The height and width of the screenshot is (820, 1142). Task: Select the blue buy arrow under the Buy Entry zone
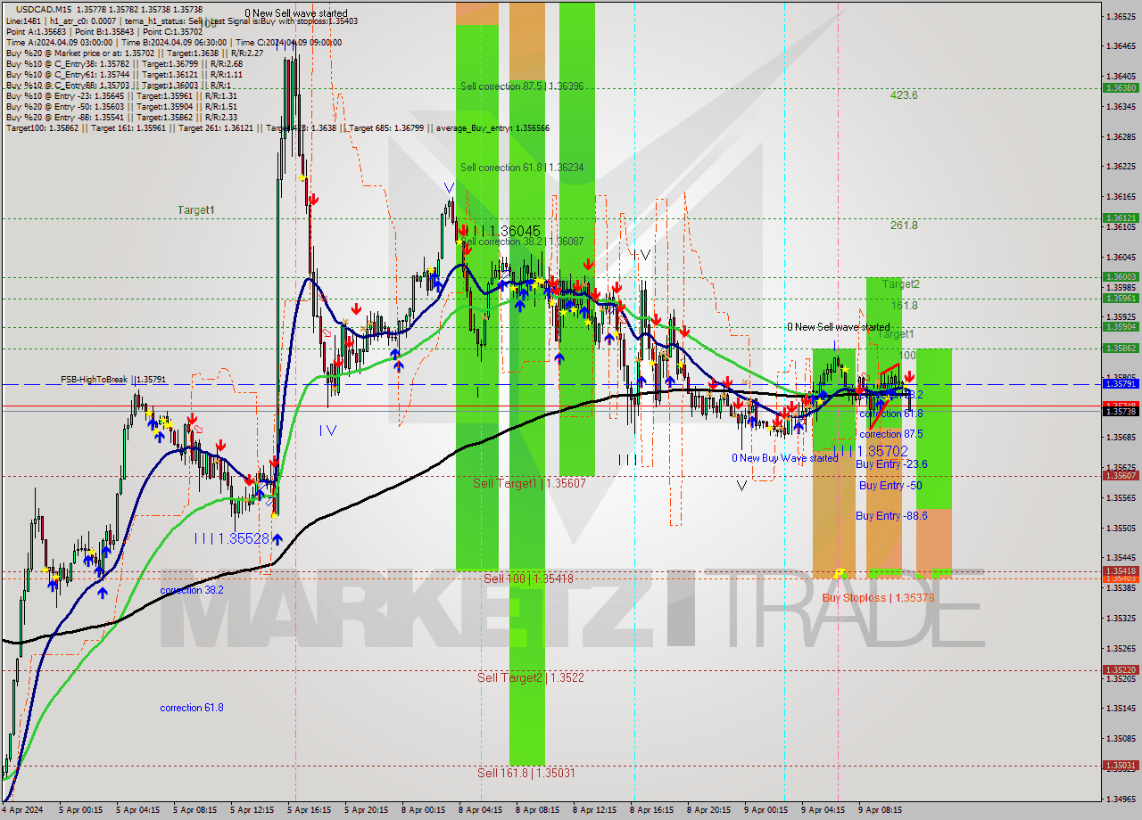(x=880, y=403)
